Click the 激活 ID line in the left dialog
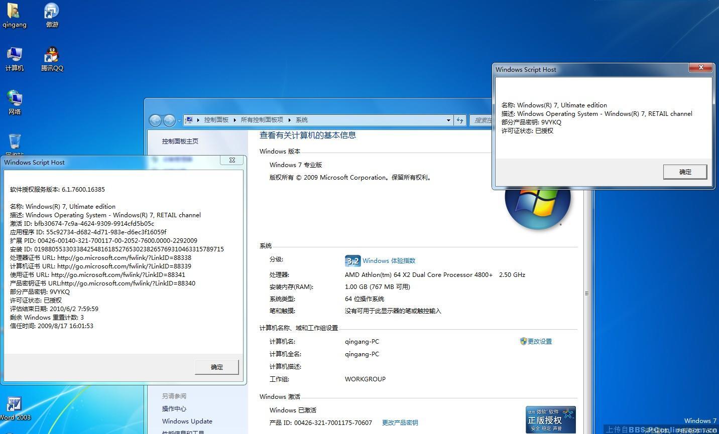The height and width of the screenshot is (434, 719). pos(82,224)
